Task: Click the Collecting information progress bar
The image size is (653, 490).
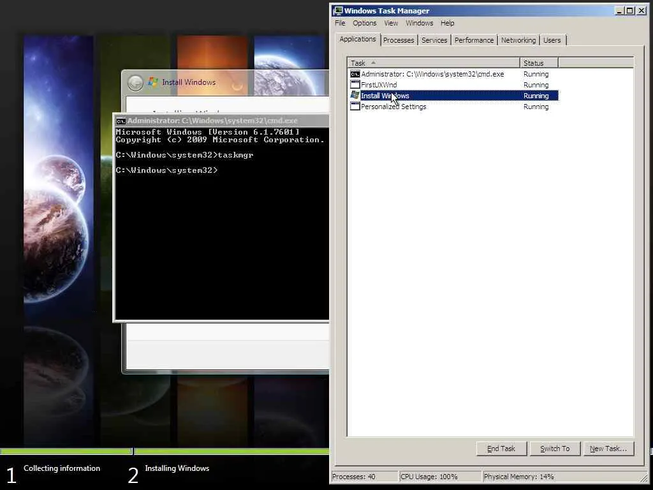Action: 66,451
